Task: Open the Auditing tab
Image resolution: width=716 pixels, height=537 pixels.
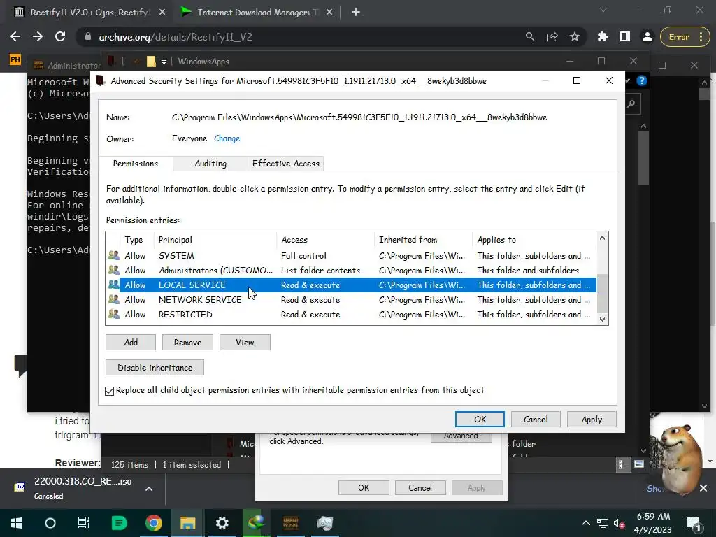Action: coord(210,164)
